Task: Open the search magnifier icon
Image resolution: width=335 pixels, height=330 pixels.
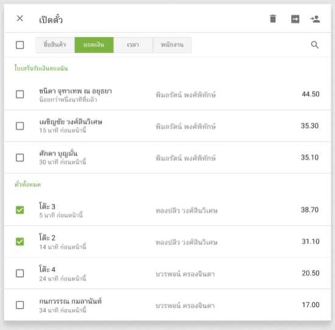Action: pyautogui.click(x=315, y=45)
